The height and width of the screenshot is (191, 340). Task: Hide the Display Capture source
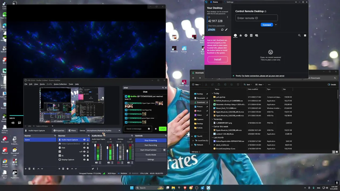tap(84, 160)
